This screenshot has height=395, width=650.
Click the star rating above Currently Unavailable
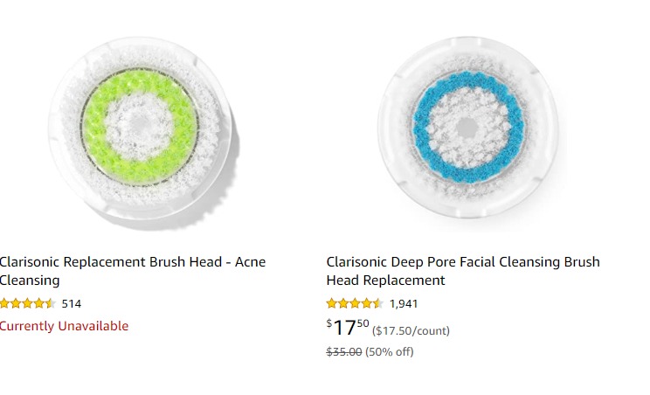[27, 303]
